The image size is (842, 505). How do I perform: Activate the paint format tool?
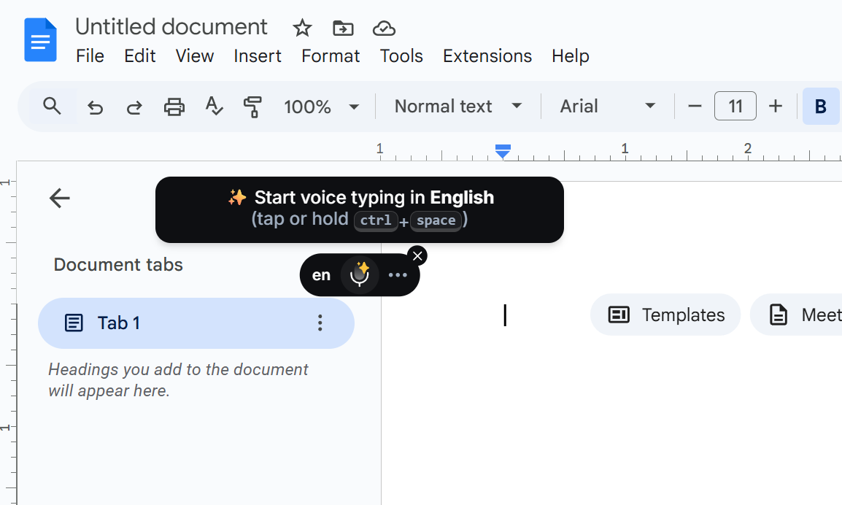tap(252, 107)
